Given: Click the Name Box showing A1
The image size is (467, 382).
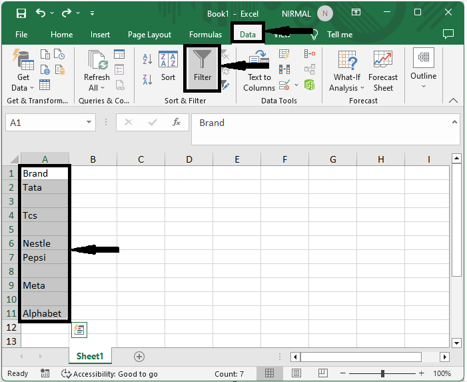Looking at the screenshot, I should (x=46, y=123).
